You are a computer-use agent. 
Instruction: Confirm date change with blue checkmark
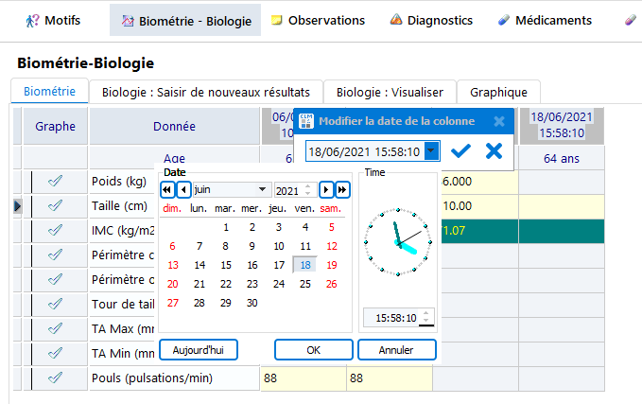tap(461, 151)
